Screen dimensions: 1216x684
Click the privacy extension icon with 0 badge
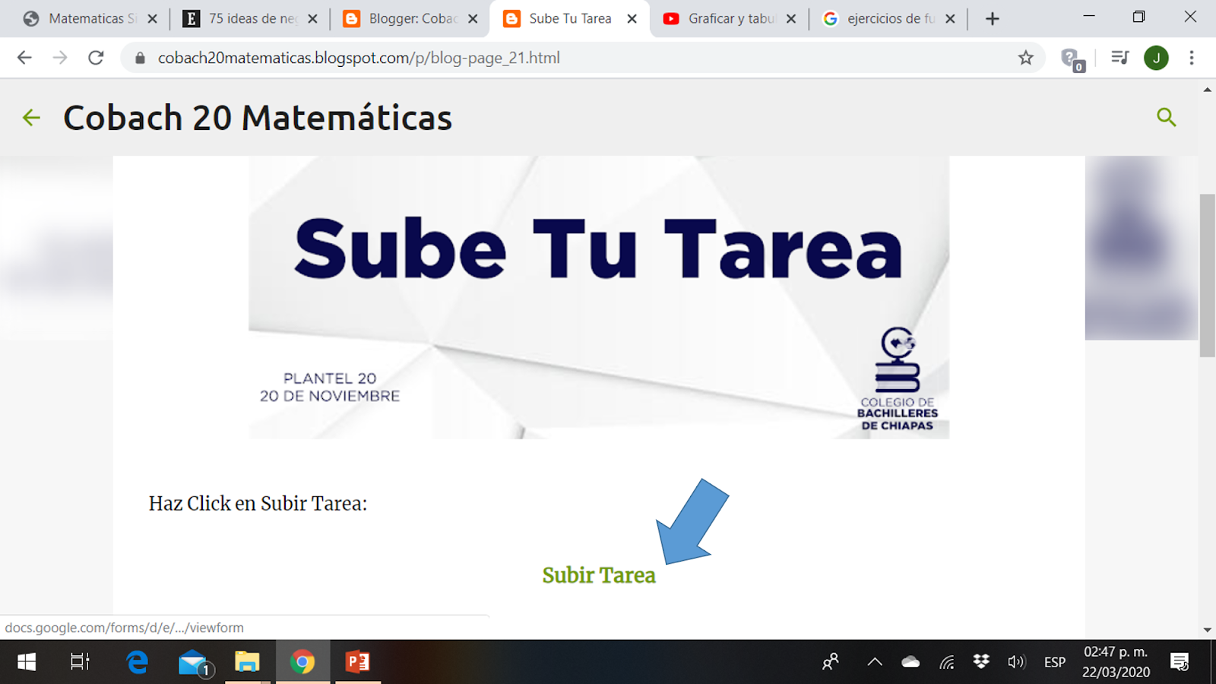click(x=1072, y=57)
